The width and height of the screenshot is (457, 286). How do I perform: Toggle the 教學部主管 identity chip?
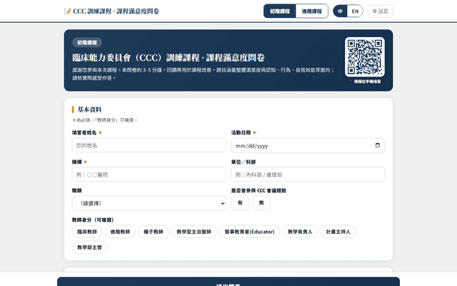(x=89, y=247)
